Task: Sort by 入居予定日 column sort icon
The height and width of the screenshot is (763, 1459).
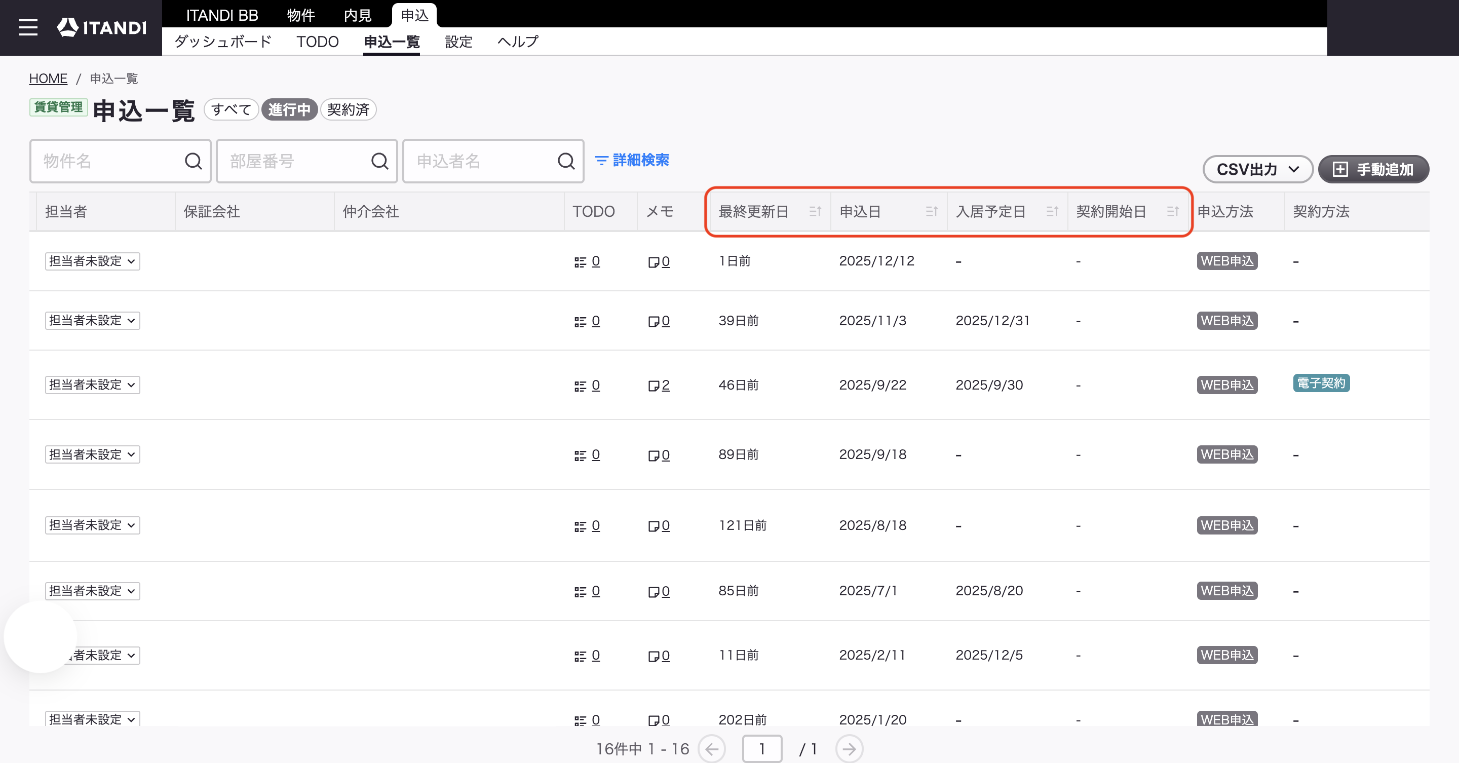Action: point(1052,211)
